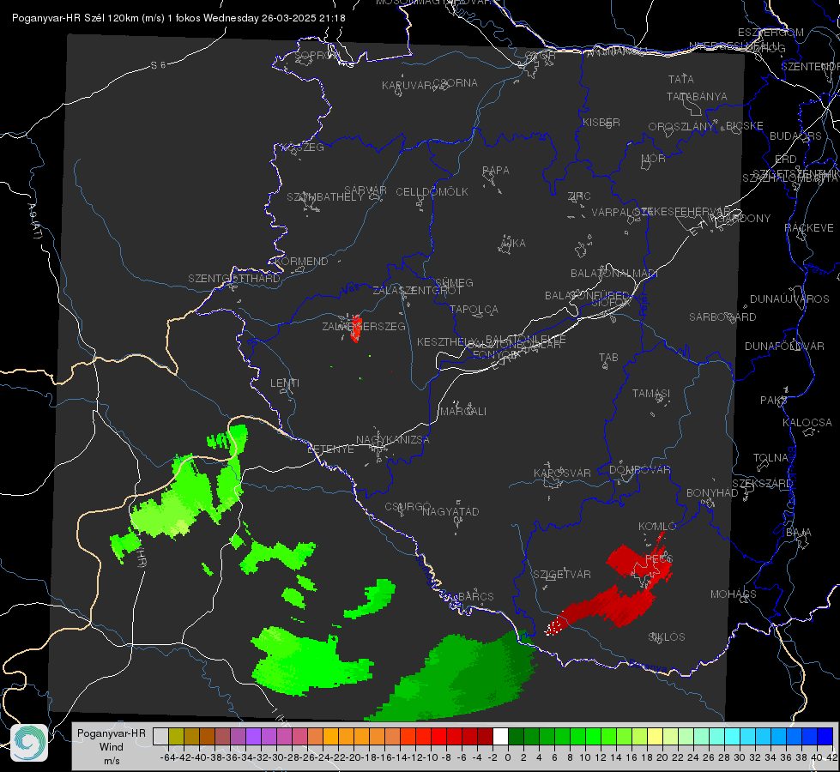Select the TAMÁSI map label

pyautogui.click(x=651, y=394)
